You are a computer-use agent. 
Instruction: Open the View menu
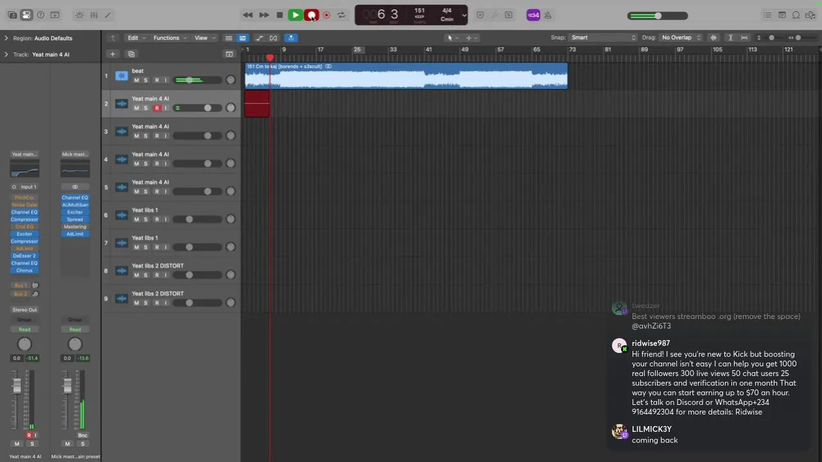click(204, 38)
